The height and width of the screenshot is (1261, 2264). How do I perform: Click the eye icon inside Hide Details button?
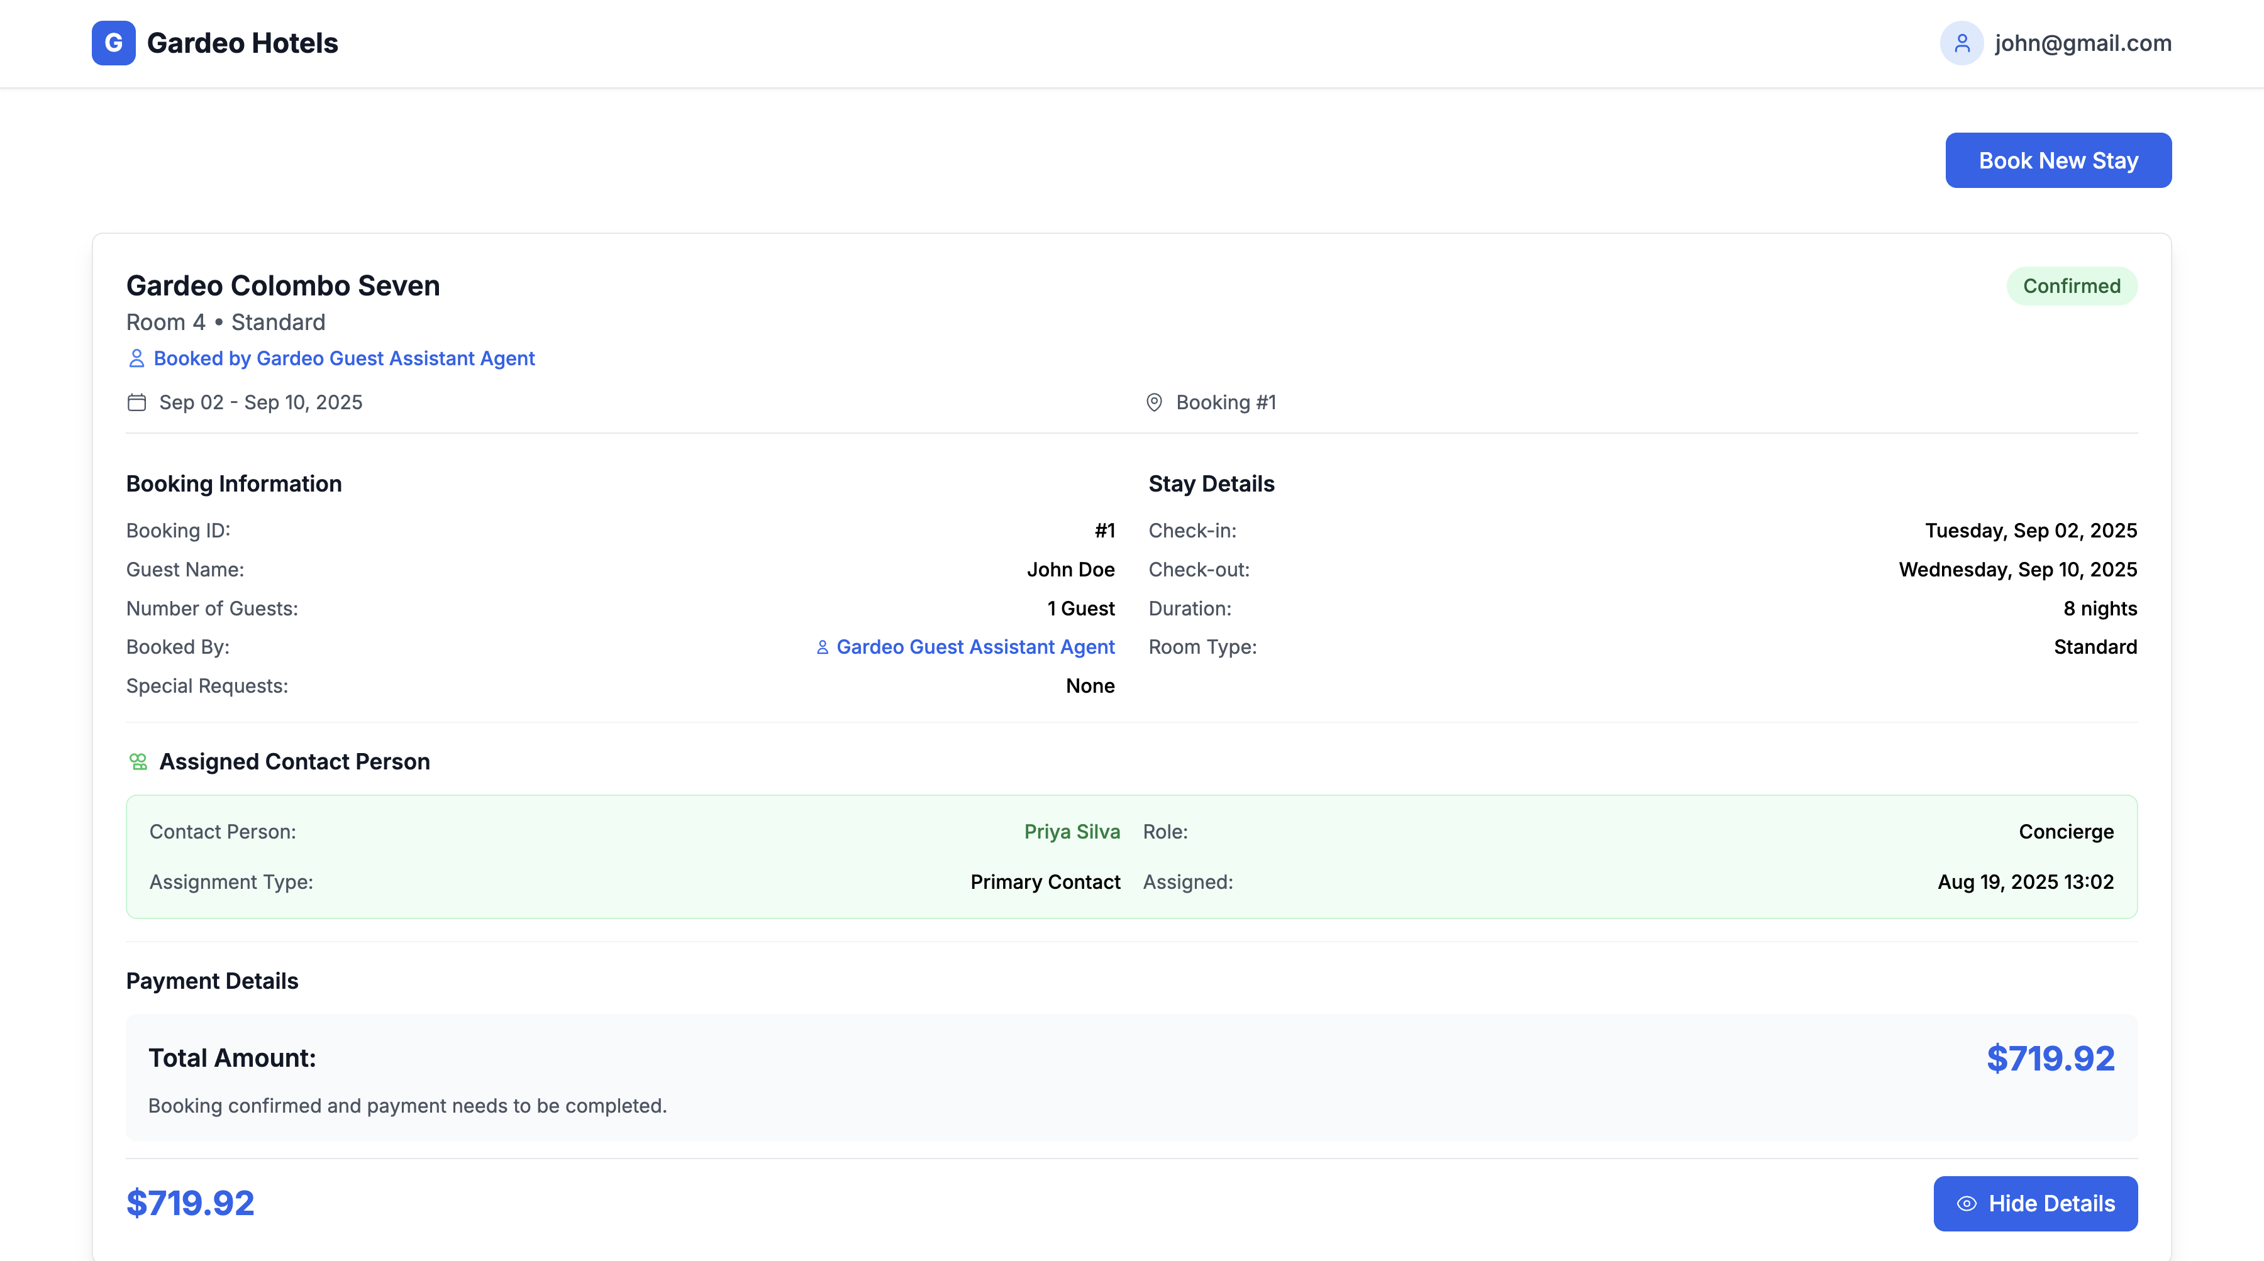(1967, 1204)
